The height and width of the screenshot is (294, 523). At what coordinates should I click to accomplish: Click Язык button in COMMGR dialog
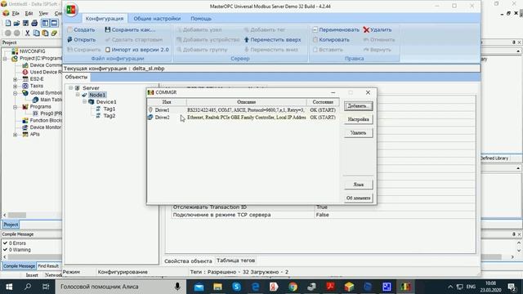pyautogui.click(x=358, y=185)
